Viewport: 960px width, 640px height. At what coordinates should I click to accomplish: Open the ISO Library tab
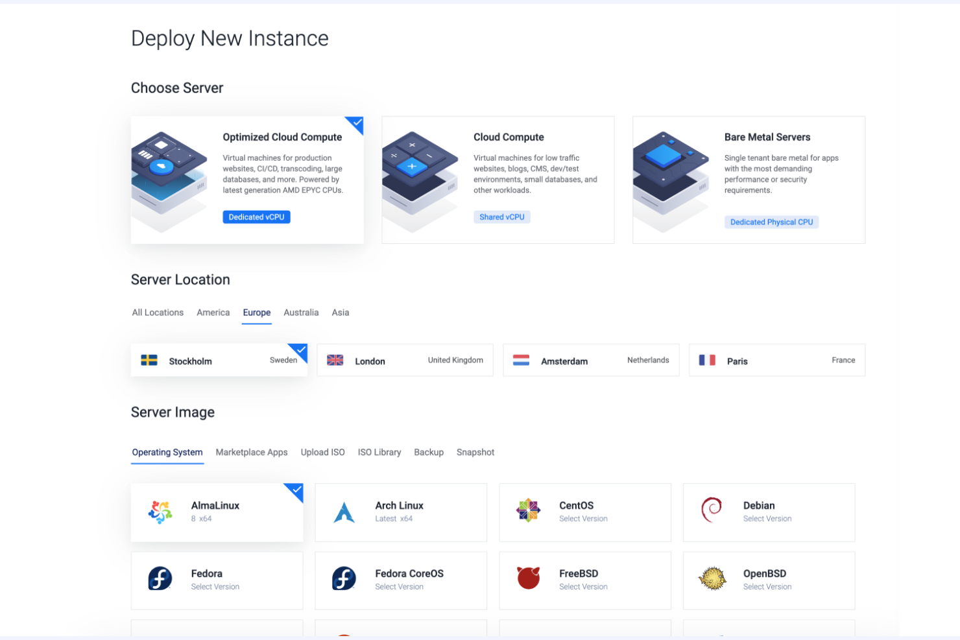tap(379, 452)
